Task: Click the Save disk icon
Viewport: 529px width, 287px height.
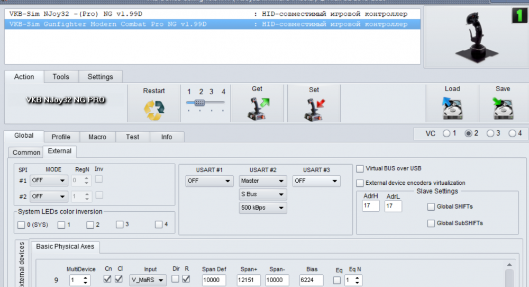Action: point(503,108)
